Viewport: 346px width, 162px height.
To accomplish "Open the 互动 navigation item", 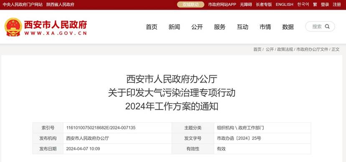I will [x=242, y=27].
